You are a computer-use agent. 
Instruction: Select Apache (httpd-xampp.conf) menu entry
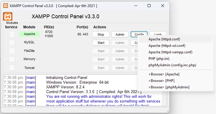point(176,52)
